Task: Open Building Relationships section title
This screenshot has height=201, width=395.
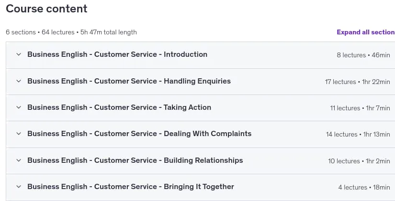Action: [x=135, y=160]
